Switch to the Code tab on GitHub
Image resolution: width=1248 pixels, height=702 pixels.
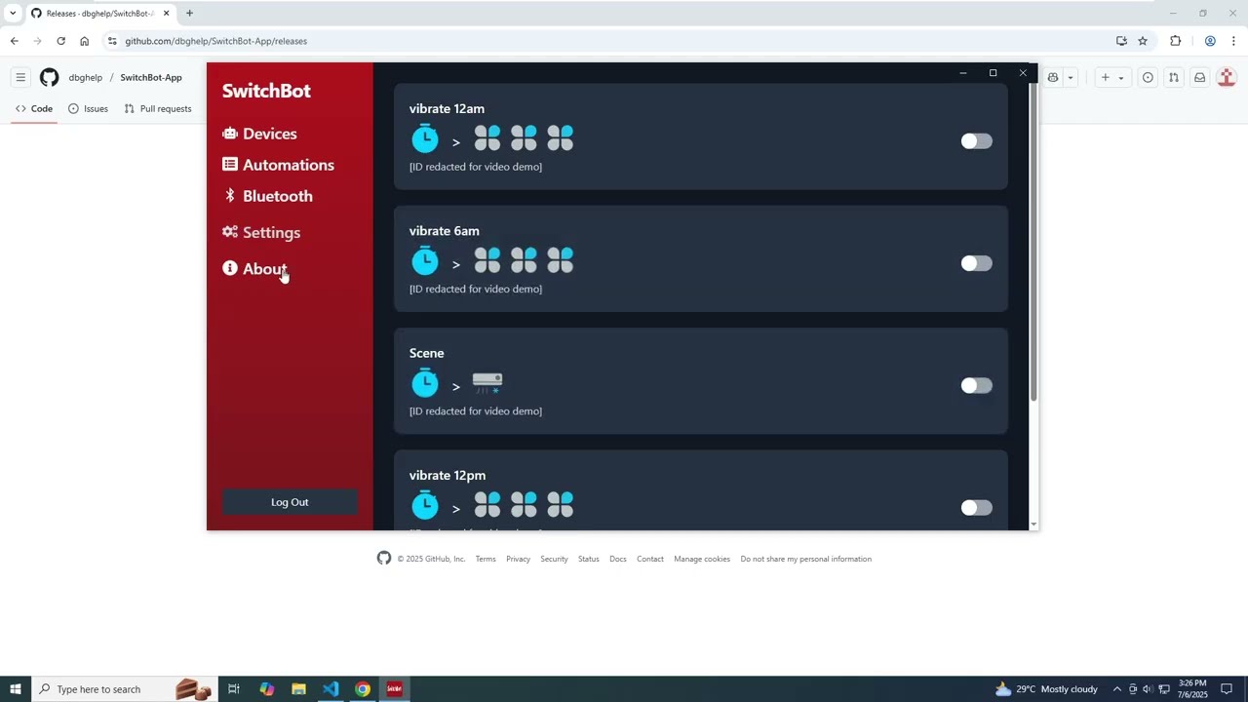34,108
